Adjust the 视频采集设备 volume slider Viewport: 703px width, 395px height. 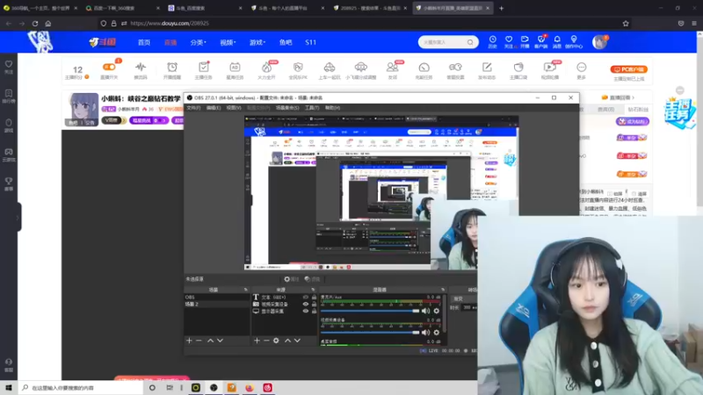[x=370, y=333]
